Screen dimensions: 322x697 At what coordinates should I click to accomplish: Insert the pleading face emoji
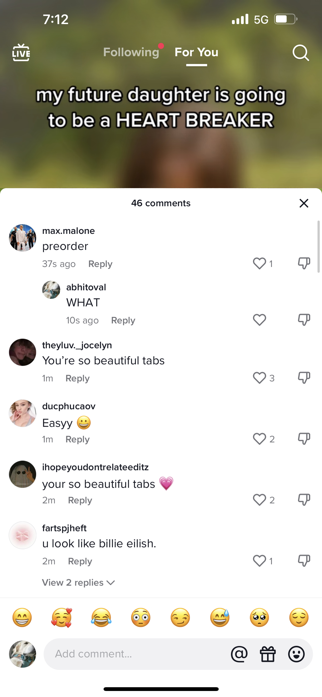(259, 618)
